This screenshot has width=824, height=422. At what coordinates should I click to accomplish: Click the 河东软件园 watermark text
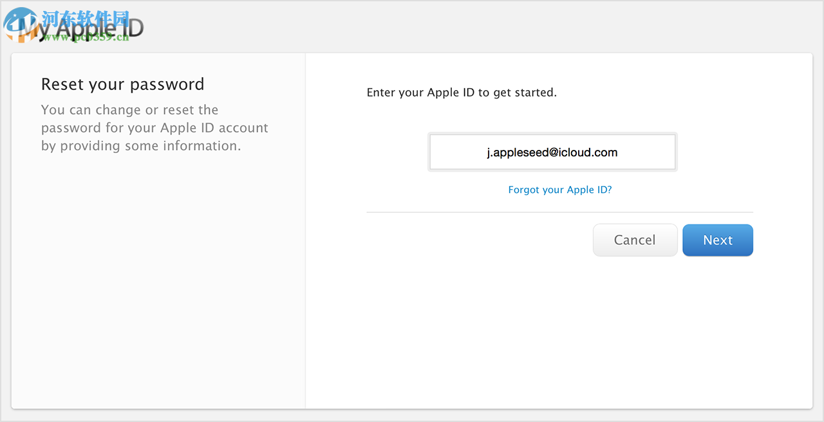click(86, 18)
